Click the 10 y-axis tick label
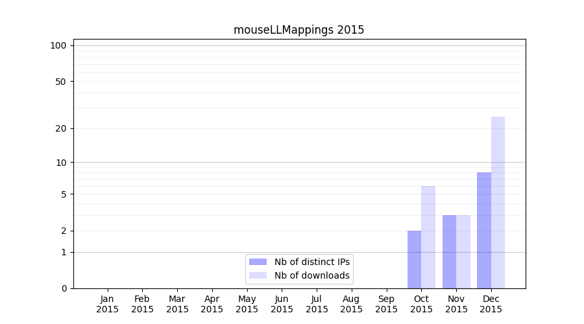This screenshot has height=324, width=584. (60, 162)
